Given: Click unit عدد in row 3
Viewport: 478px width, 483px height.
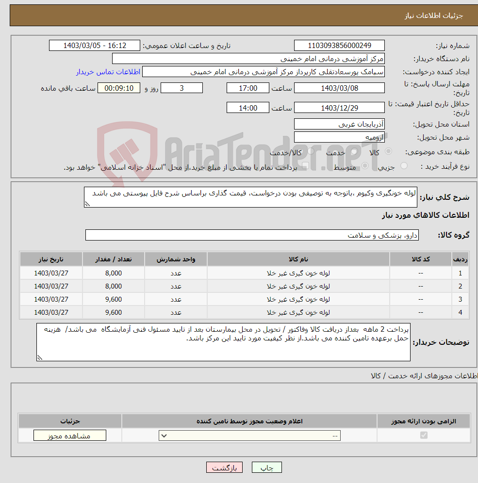Looking at the screenshot, I should point(176,299).
